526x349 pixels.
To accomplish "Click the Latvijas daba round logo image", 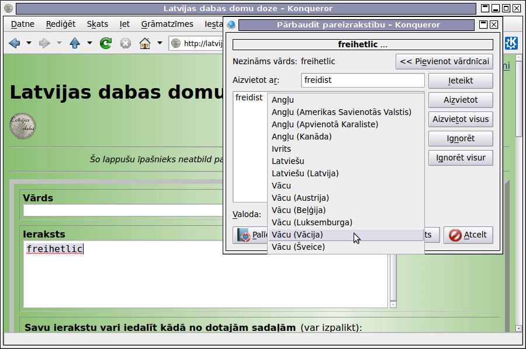I will coord(22,126).
